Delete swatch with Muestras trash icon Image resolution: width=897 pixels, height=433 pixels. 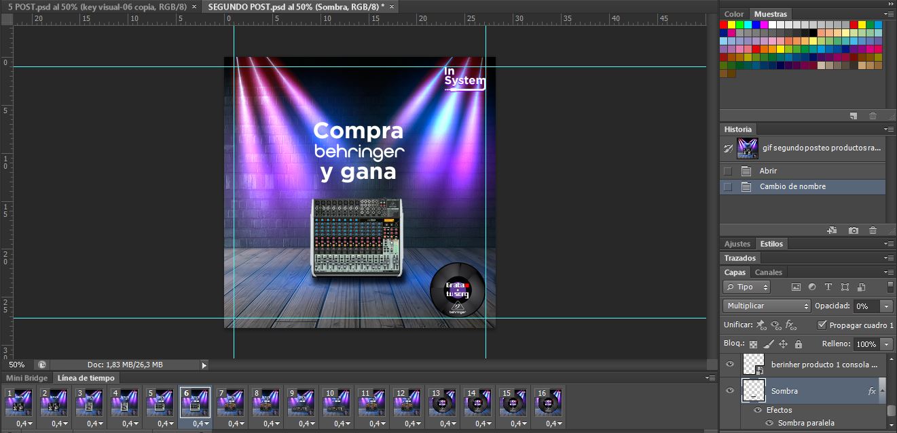(x=873, y=116)
